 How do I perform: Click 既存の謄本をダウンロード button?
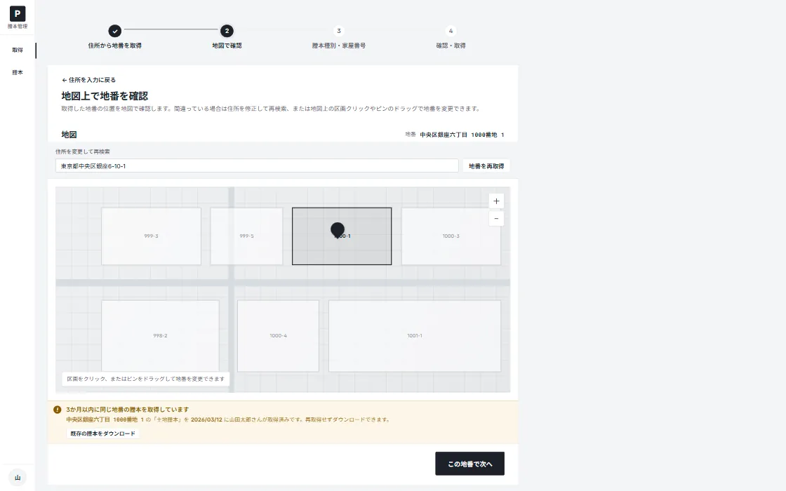click(x=102, y=433)
